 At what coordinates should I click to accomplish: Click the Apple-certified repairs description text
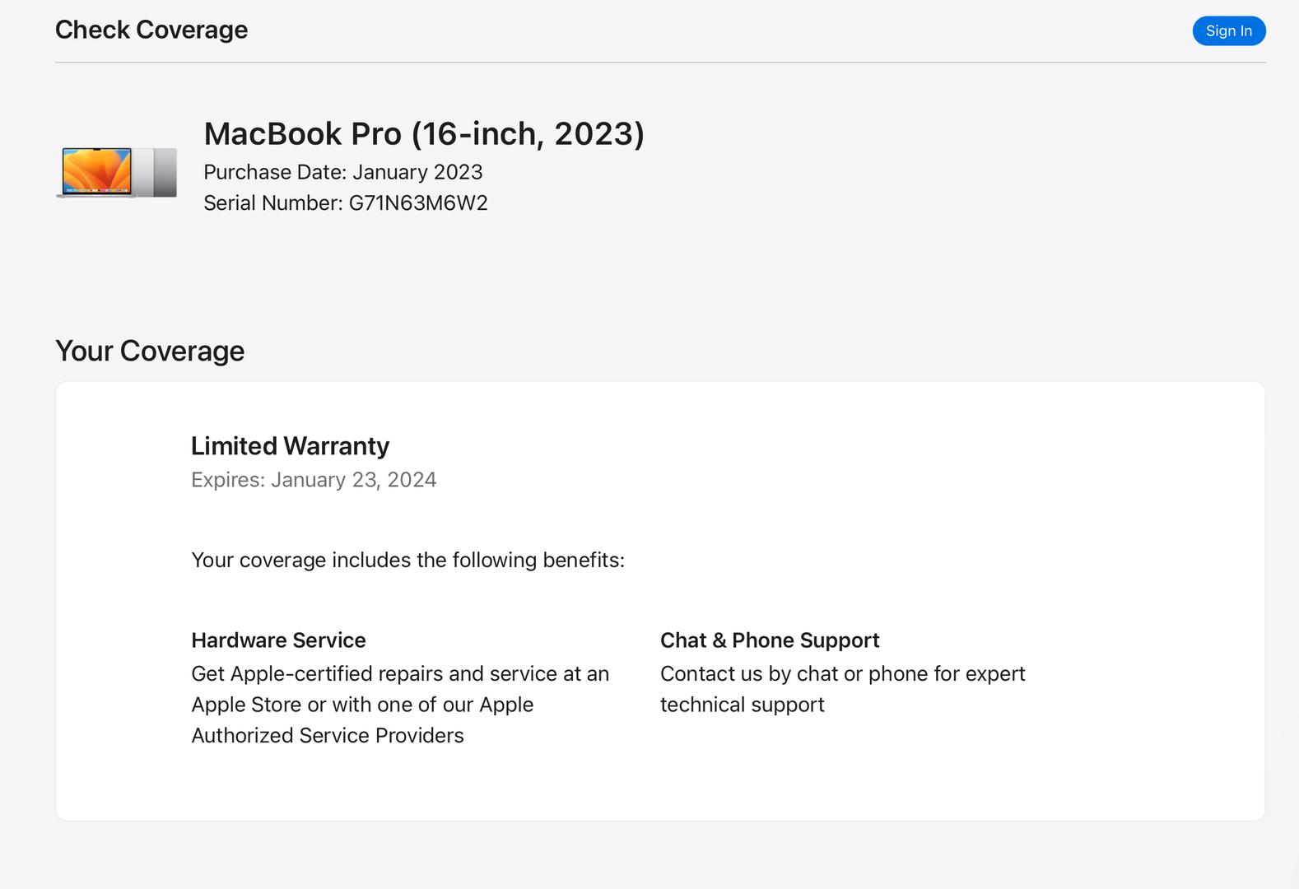pos(400,673)
